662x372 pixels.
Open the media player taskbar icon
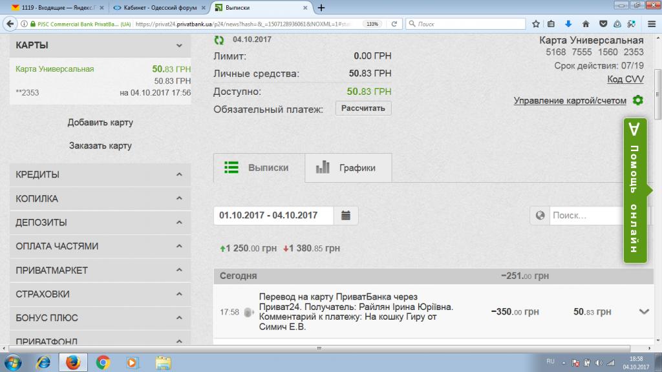pyautogui.click(x=132, y=363)
